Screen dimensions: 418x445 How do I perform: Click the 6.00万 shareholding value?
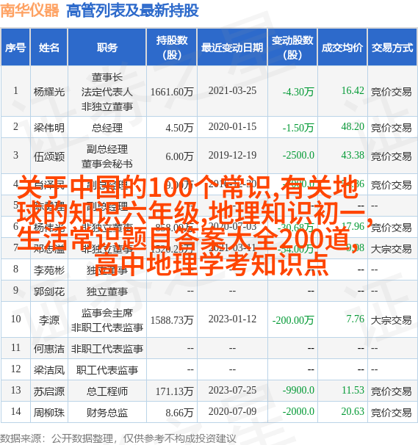(x=179, y=156)
